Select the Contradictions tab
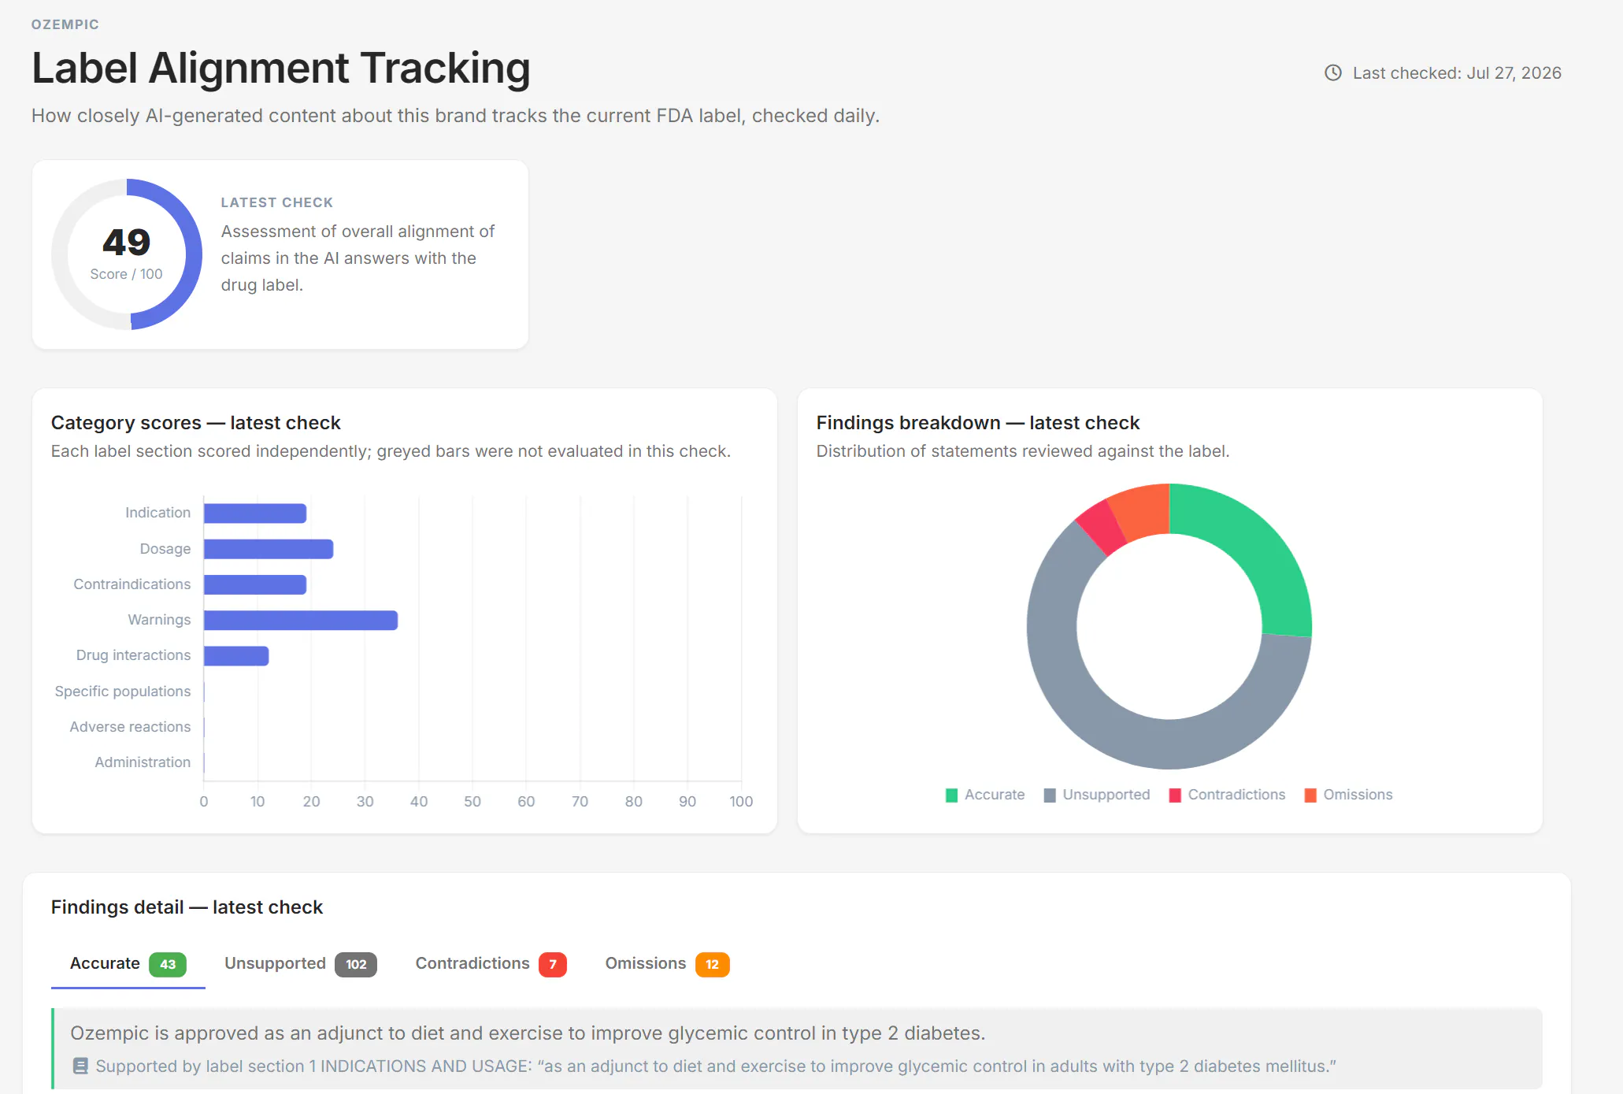 (491, 964)
